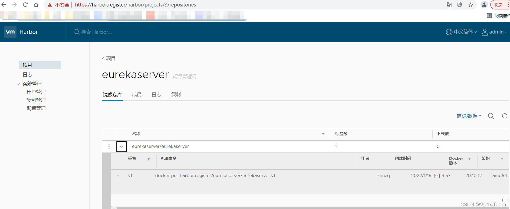Click the Pull命令 column header

point(168,158)
